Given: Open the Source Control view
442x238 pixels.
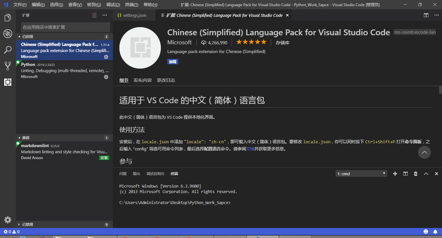Looking at the screenshot, I should pyautogui.click(x=8, y=66).
